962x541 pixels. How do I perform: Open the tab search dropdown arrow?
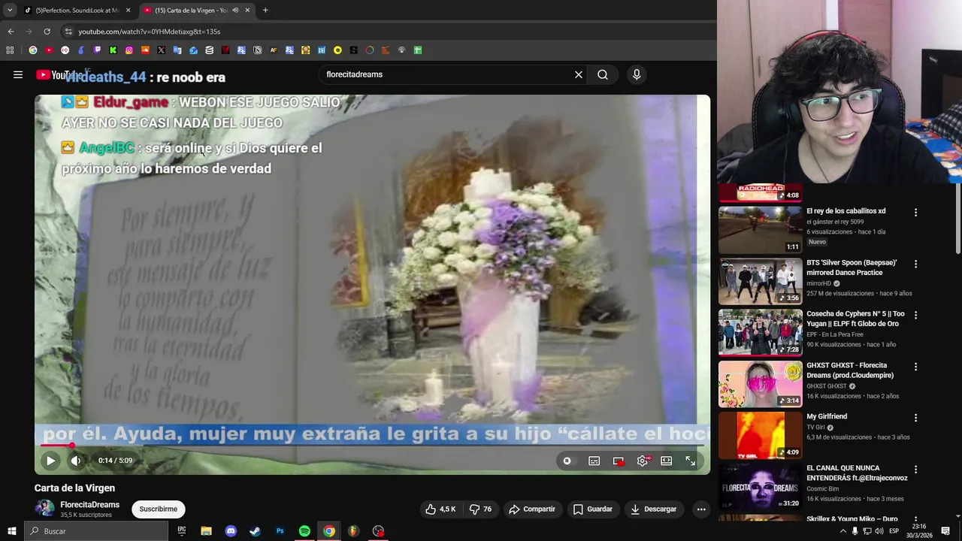10,11
